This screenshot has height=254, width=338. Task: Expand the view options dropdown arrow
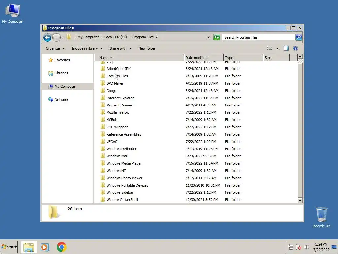pyautogui.click(x=277, y=48)
